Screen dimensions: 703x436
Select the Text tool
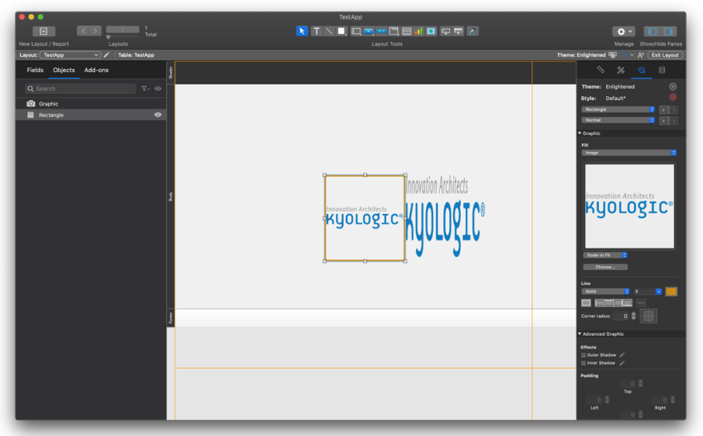coord(317,31)
